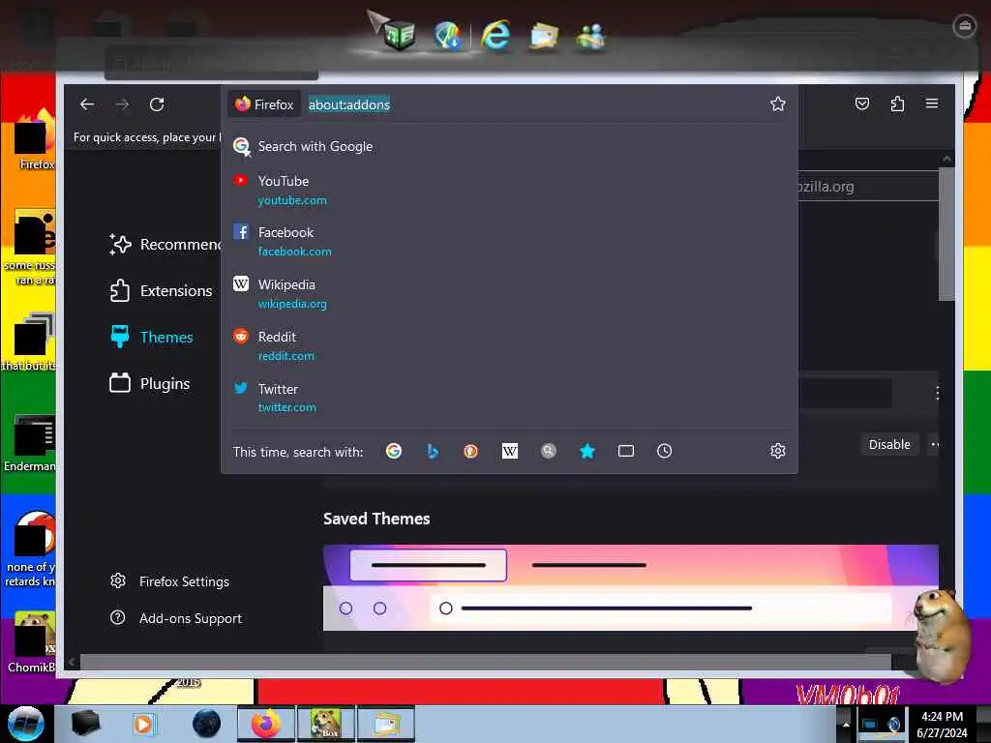Viewport: 991px width, 743px height.
Task: Open the Extensions puzzle icon in toolbar
Action: pos(897,104)
